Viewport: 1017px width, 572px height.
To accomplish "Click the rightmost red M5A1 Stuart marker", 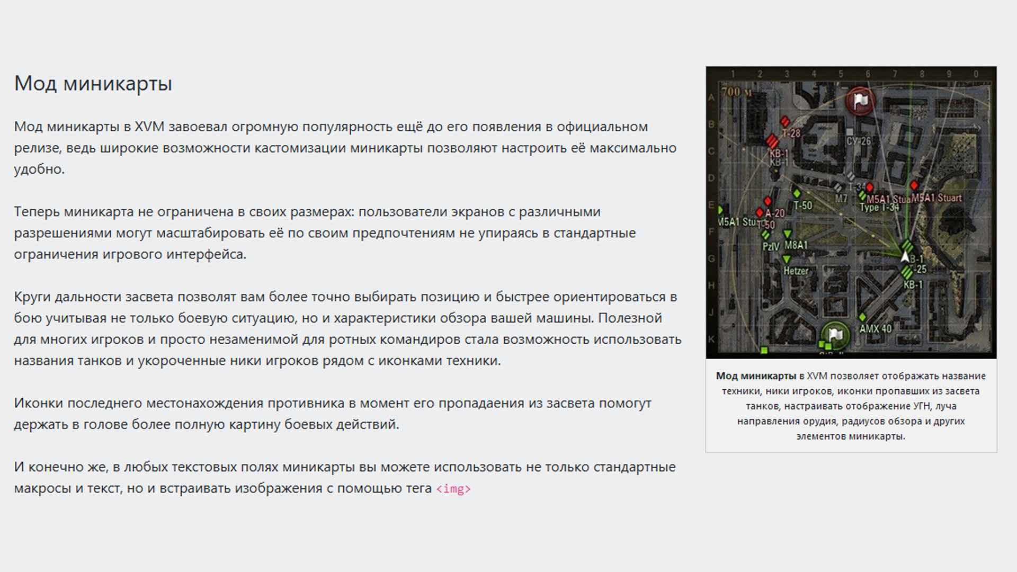I will [x=914, y=185].
